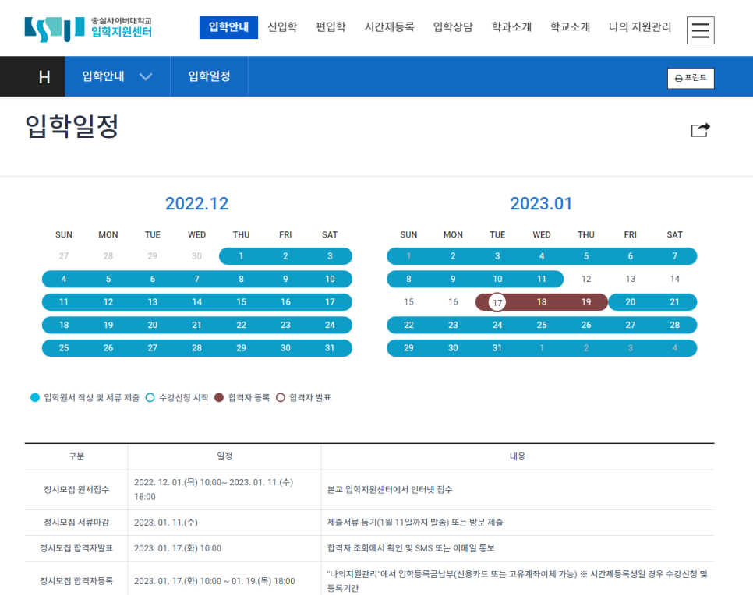The height and width of the screenshot is (595, 753).
Task: Click the 합격자 발표 legend circle
Action: pyautogui.click(x=281, y=397)
